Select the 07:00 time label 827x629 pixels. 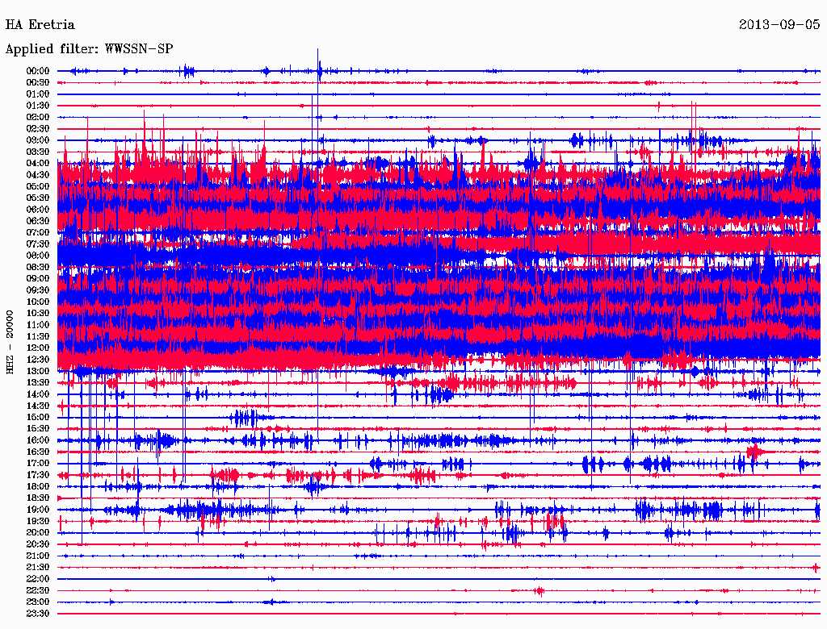[x=38, y=232]
